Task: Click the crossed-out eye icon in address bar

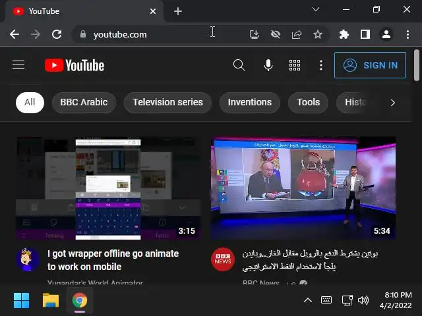Action: (276, 34)
